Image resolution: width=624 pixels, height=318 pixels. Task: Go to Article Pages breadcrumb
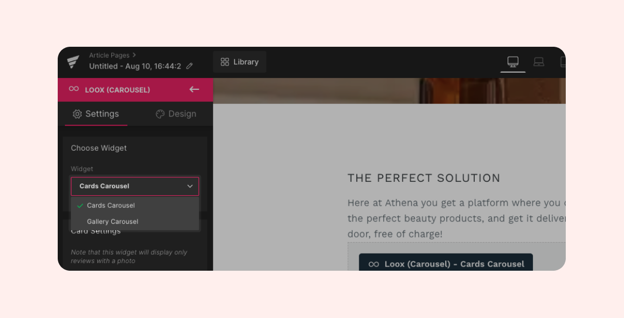tap(109, 55)
